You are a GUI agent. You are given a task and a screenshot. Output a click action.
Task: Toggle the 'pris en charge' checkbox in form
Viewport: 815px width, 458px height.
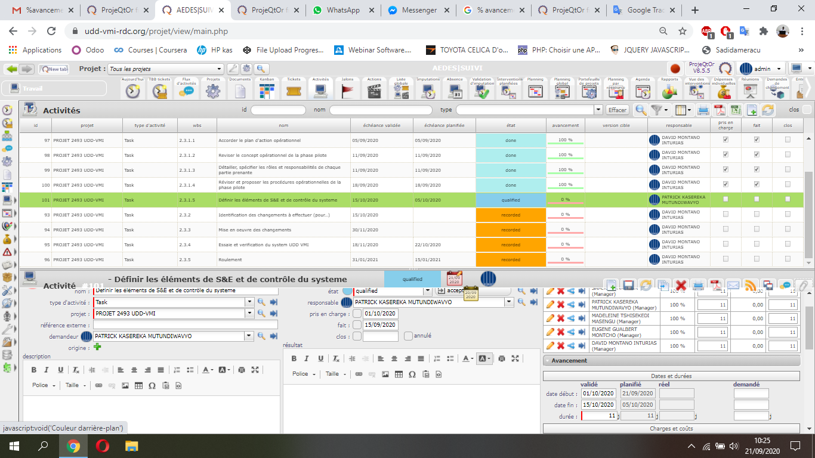(357, 314)
